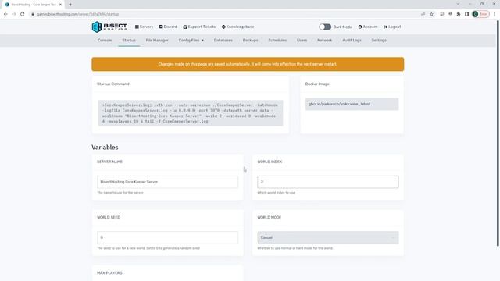This screenshot has width=500, height=281.
Task: Click the startup command text block
Action: [x=191, y=113]
